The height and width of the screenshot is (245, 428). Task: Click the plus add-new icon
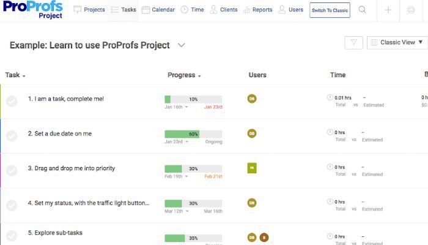pyautogui.click(x=388, y=10)
